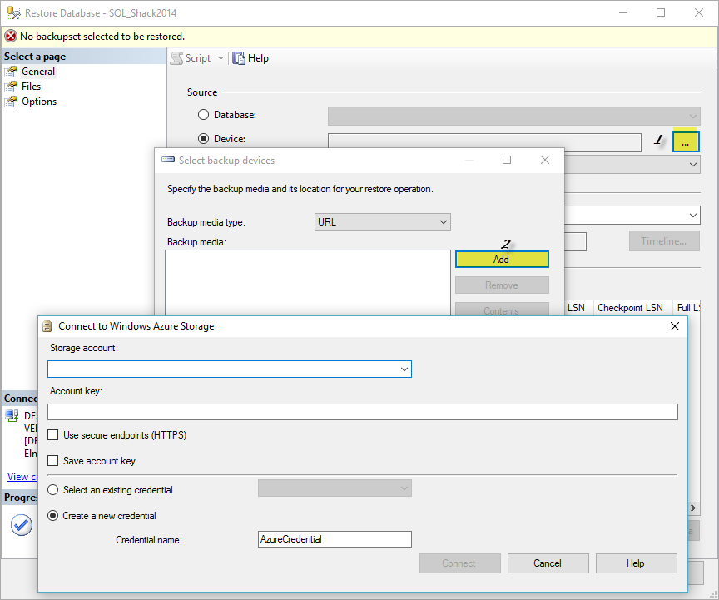Choose Select an existing credential
This screenshot has height=600, width=719.
(53, 490)
